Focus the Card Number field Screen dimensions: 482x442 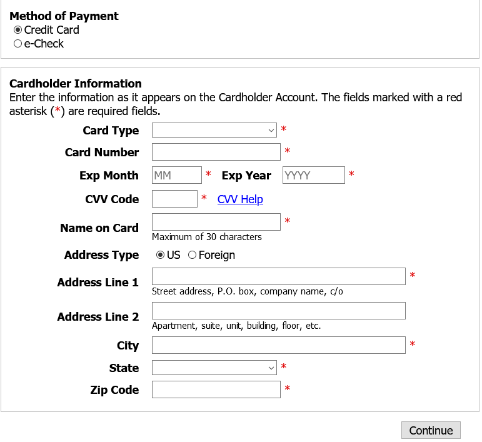[216, 152]
